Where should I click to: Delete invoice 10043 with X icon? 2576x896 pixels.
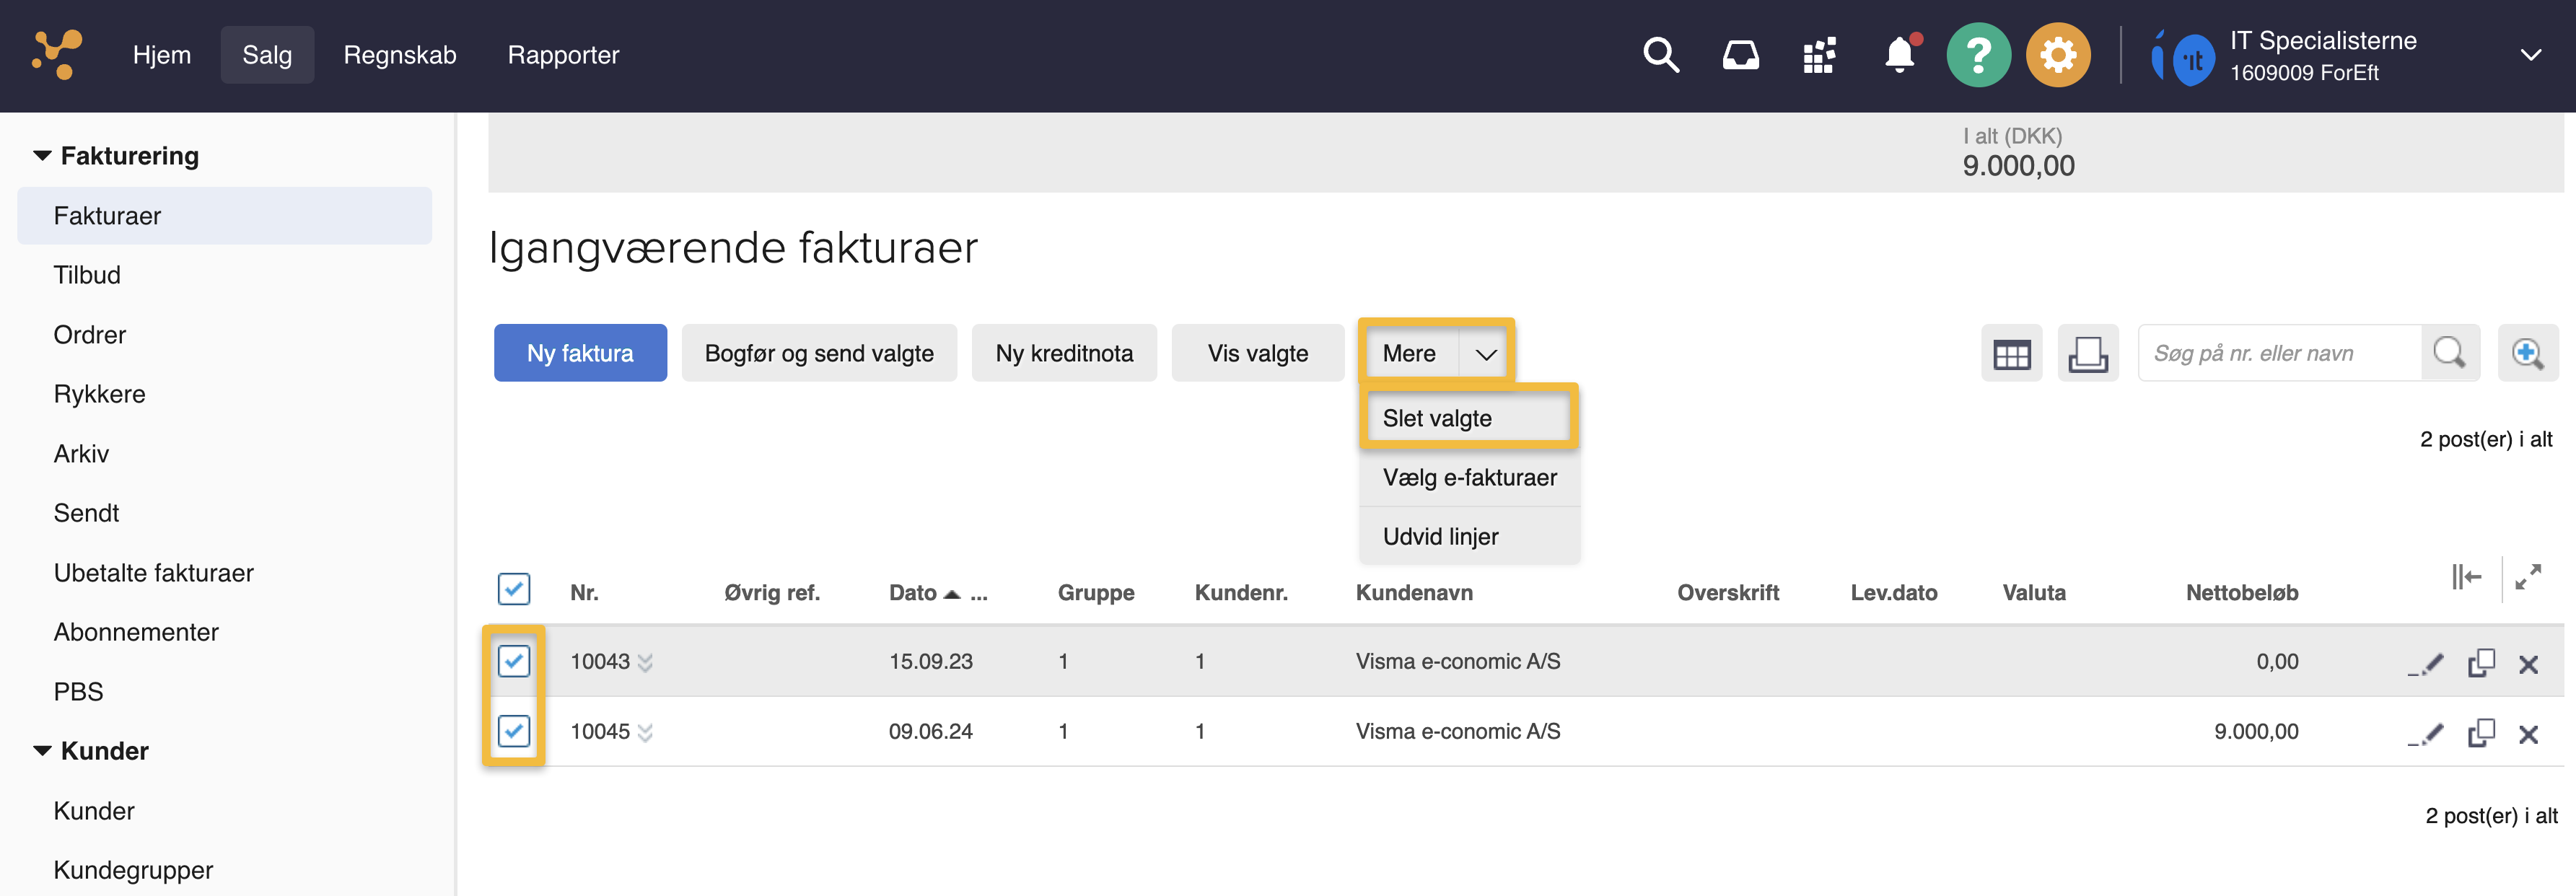point(2528,664)
